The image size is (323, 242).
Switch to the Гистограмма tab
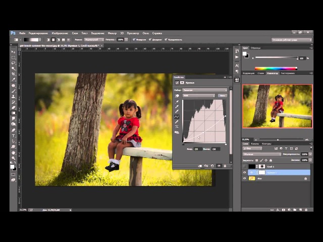click(288, 73)
